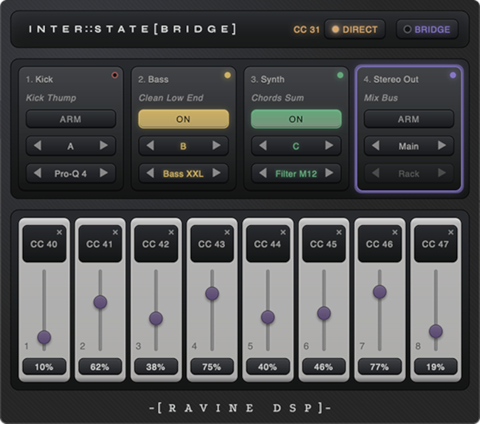480x424 pixels.
Task: Arm the Stereo Out track
Action: (409, 119)
